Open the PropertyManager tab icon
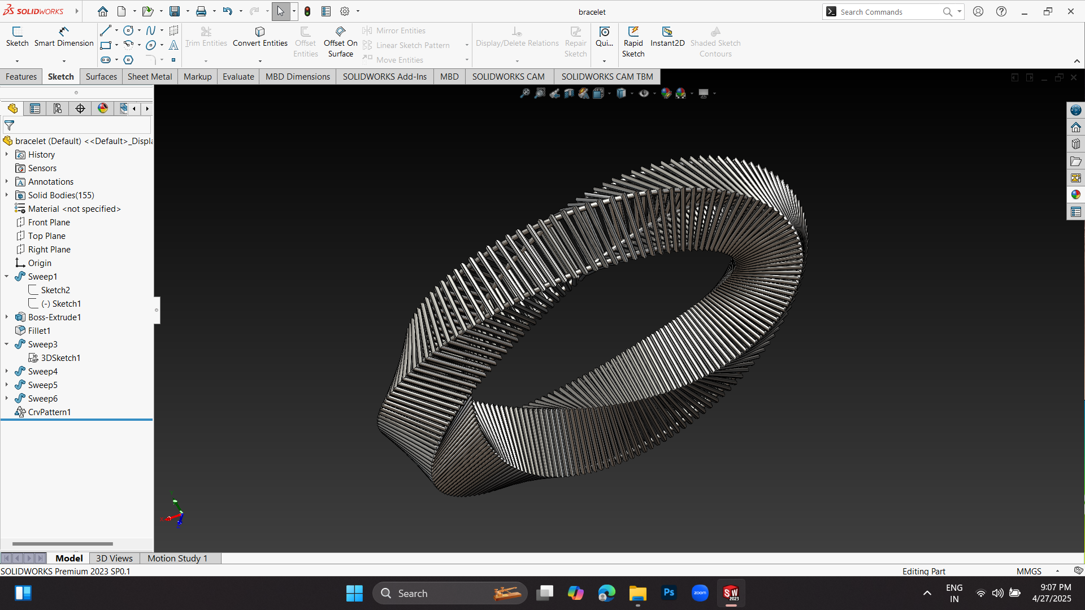This screenshot has width=1085, height=610. [35, 108]
